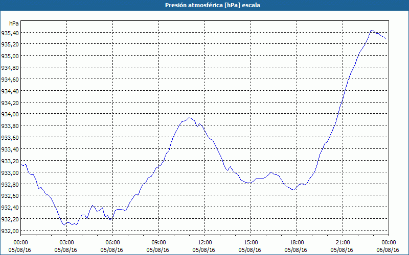Click the 934,60 y-axis label
409x255 pixels.
pyautogui.click(x=10, y=80)
